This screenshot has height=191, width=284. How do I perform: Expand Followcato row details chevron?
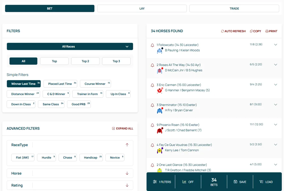tap(275, 45)
